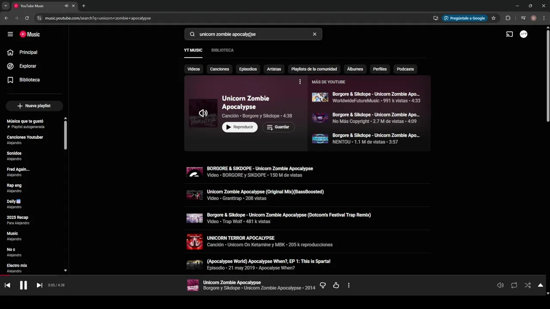Click the Reproducir button
Viewport: 550px width, 309px height.
(240, 127)
